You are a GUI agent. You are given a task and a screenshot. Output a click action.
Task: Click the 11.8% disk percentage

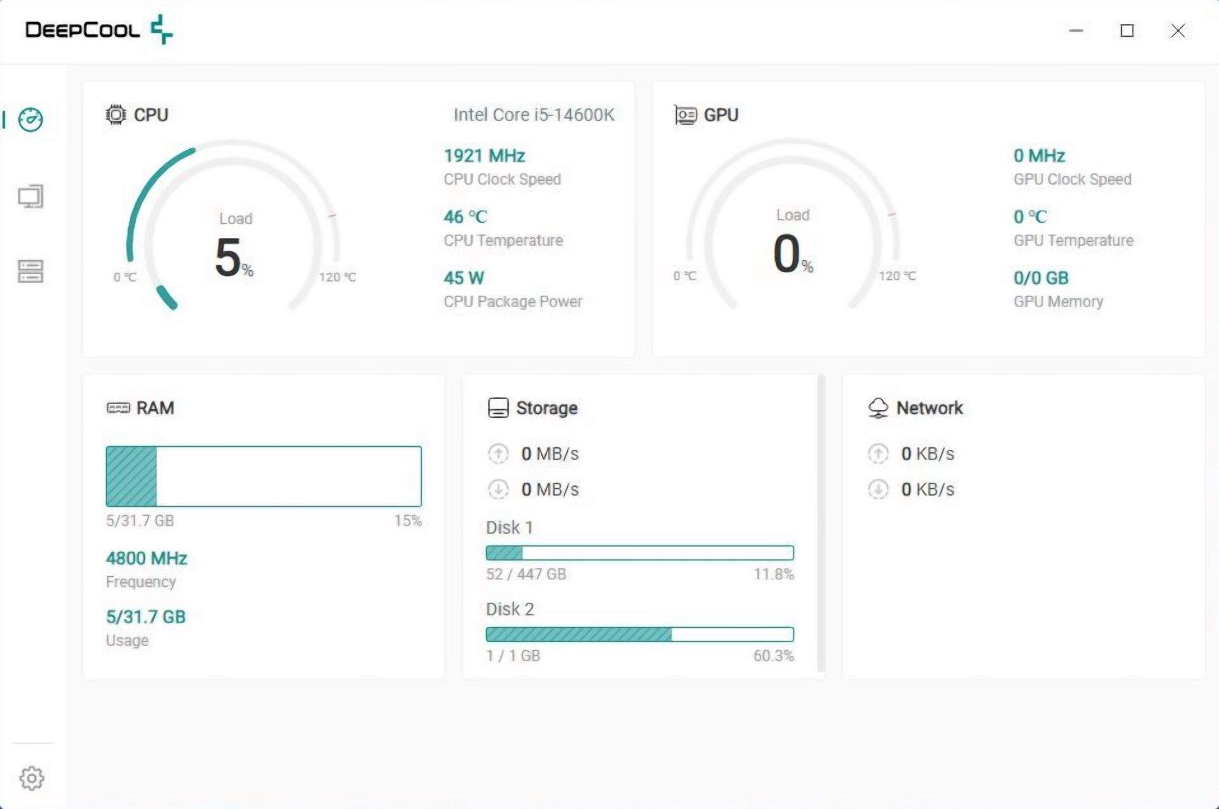point(774,574)
